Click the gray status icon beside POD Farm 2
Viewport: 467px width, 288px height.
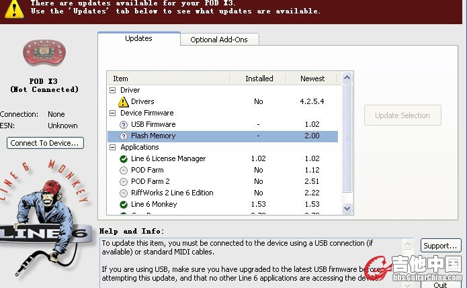pos(124,182)
